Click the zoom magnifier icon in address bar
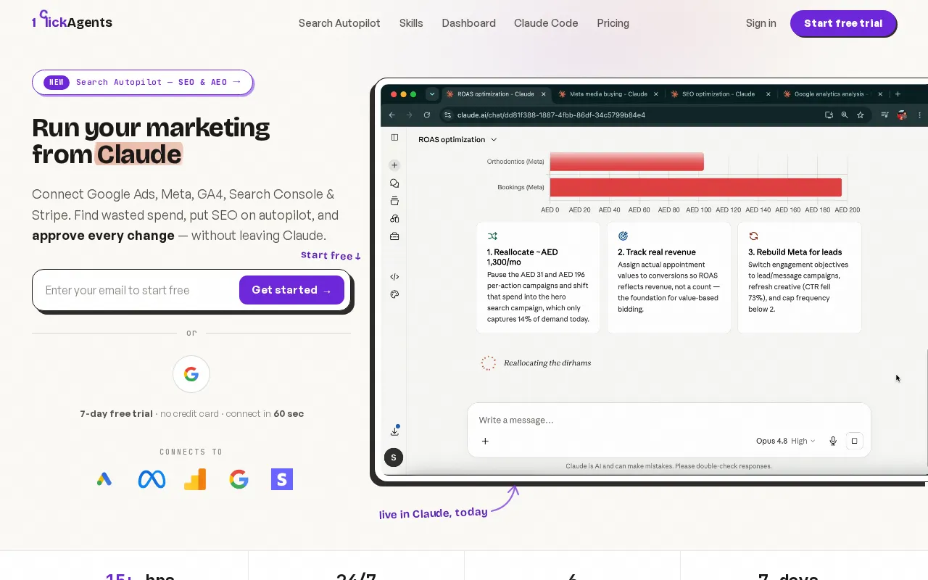 pyautogui.click(x=845, y=115)
